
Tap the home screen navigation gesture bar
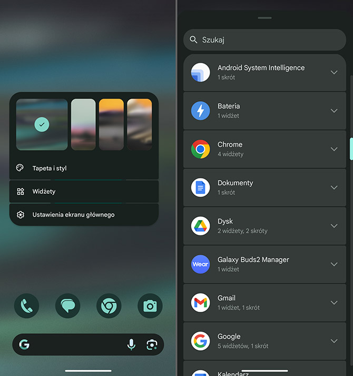88,371
